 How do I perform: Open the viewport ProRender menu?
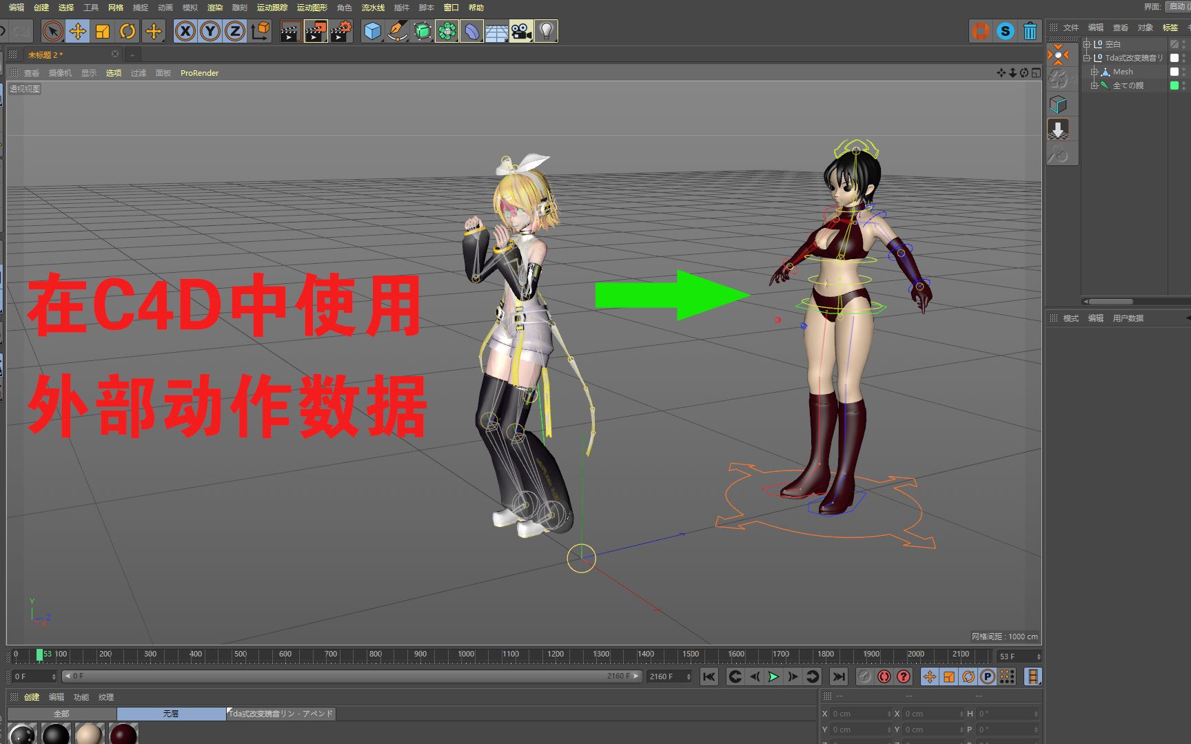(199, 73)
